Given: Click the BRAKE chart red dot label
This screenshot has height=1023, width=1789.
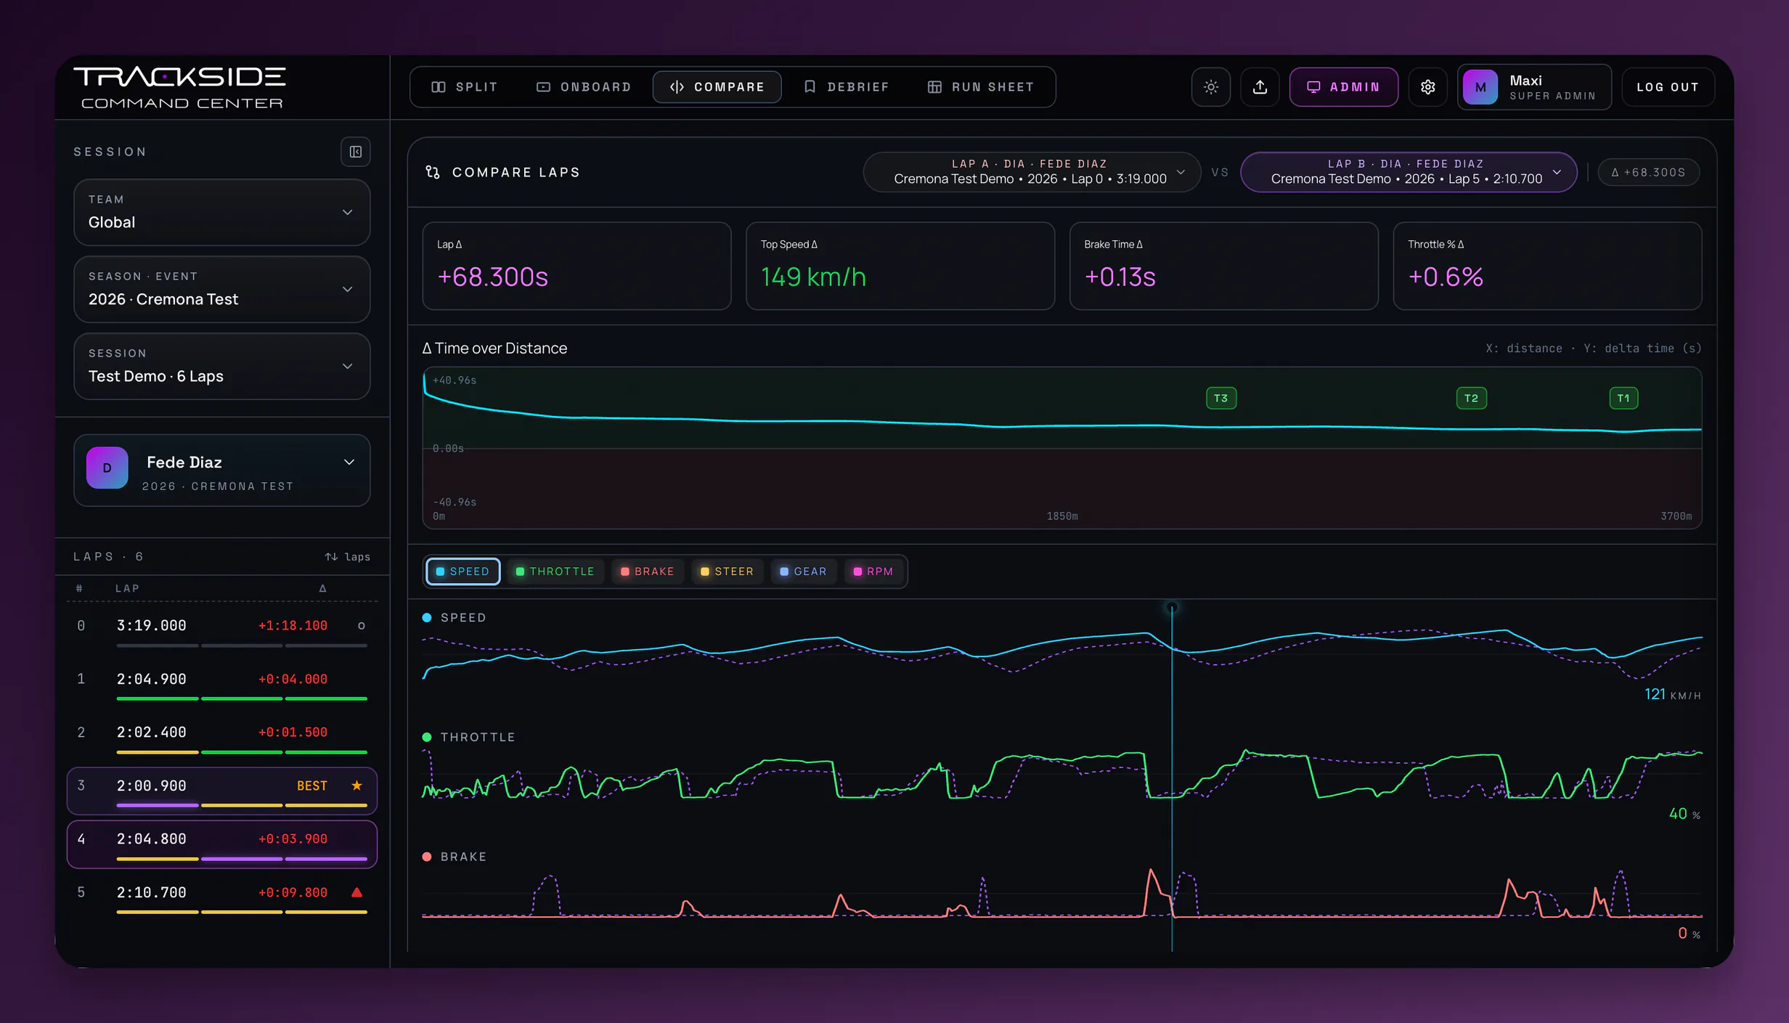Looking at the screenshot, I should coord(455,857).
